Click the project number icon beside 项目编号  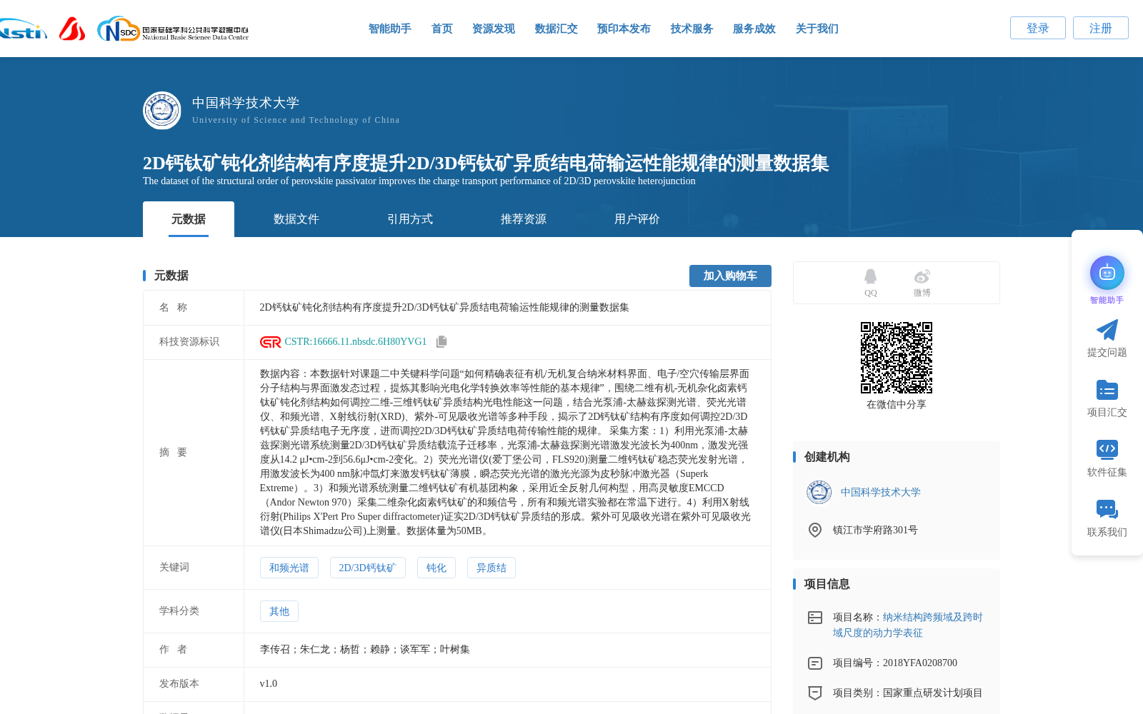coord(815,663)
